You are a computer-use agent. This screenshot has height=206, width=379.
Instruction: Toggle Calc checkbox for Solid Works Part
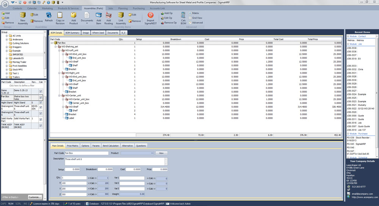tap(41, 119)
